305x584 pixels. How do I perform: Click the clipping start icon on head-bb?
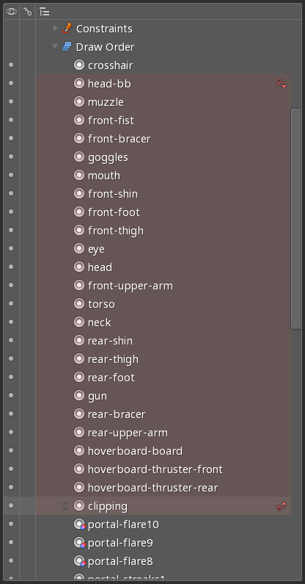(x=282, y=84)
